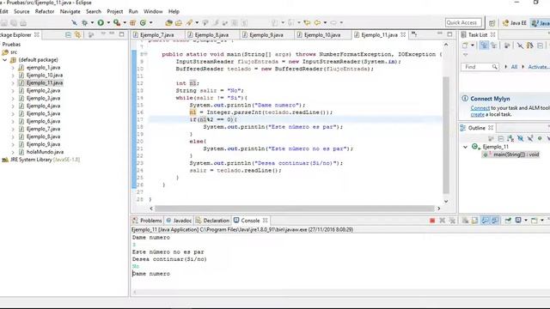550x309 pixels.
Task: Switch to the Declaration tab
Action: click(x=212, y=221)
